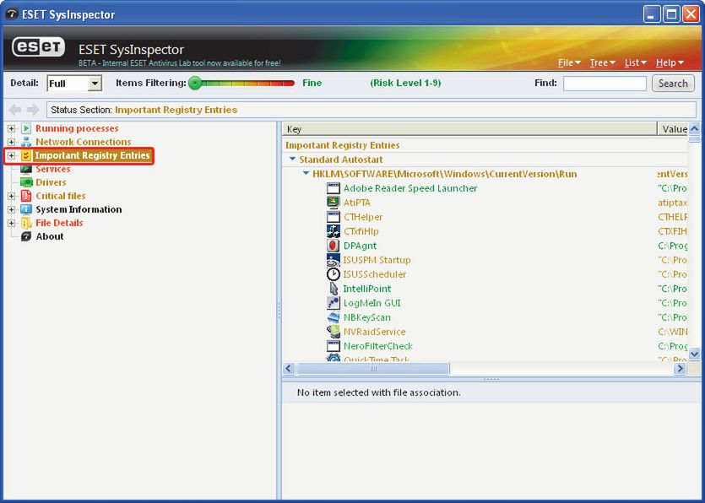Click the DPAgnt entry icon
Image resolution: width=705 pixels, height=503 pixels.
(334, 246)
